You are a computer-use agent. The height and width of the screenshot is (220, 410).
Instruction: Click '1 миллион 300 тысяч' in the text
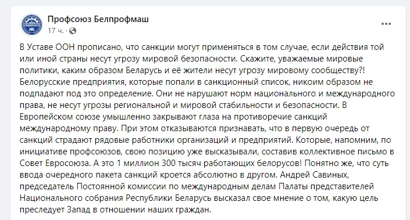[x=159, y=163]
